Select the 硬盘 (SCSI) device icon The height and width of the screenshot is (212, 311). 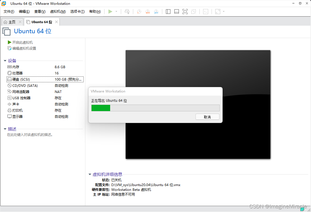click(x=10, y=79)
